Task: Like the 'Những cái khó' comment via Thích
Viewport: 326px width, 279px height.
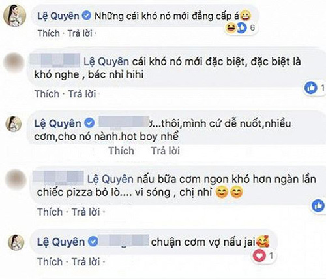Action: [49, 33]
